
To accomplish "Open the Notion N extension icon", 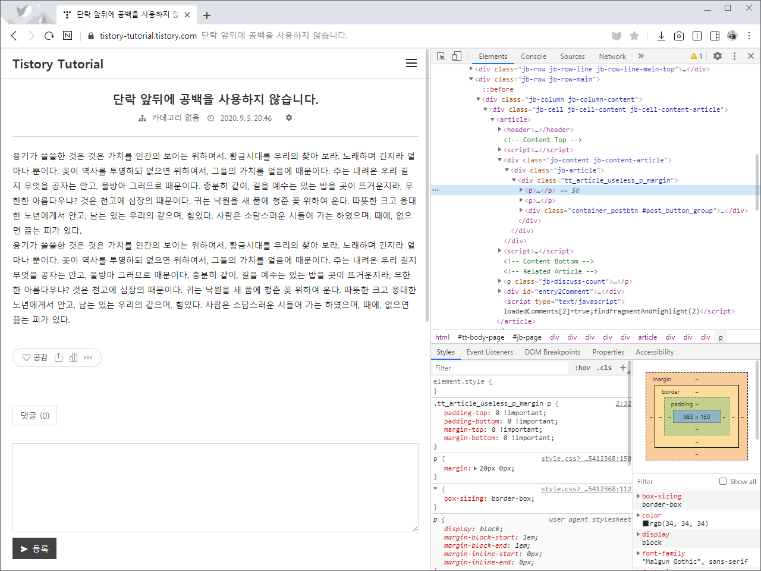I will pos(67,36).
